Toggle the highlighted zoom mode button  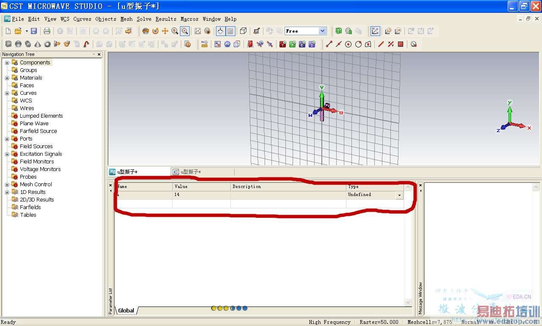tap(185, 31)
